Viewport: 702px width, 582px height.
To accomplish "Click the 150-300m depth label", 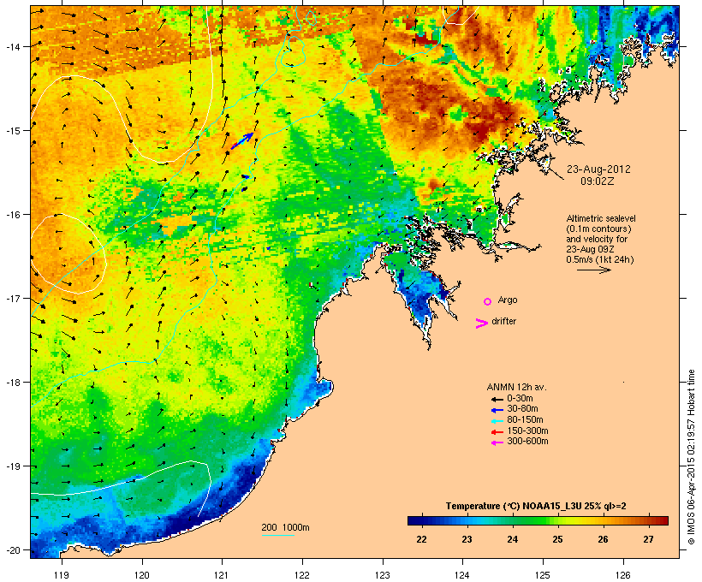I will pos(527,431).
